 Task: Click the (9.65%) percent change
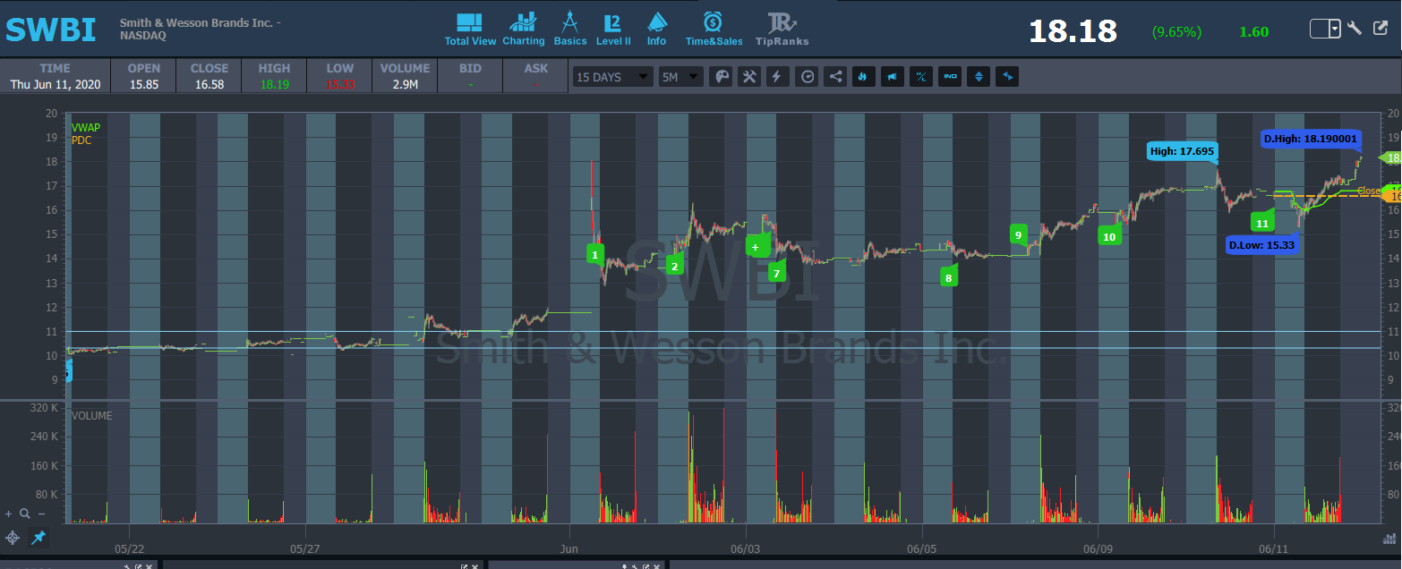point(1176,32)
